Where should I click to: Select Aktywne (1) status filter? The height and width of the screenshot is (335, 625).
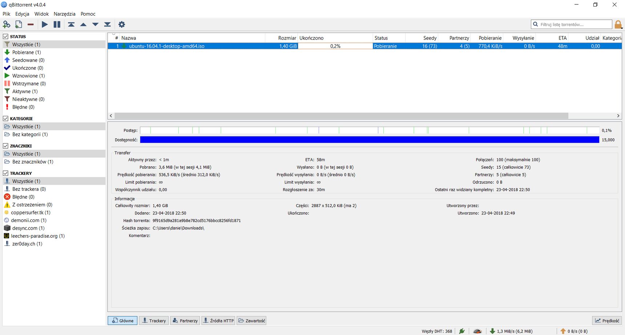pyautogui.click(x=54, y=91)
